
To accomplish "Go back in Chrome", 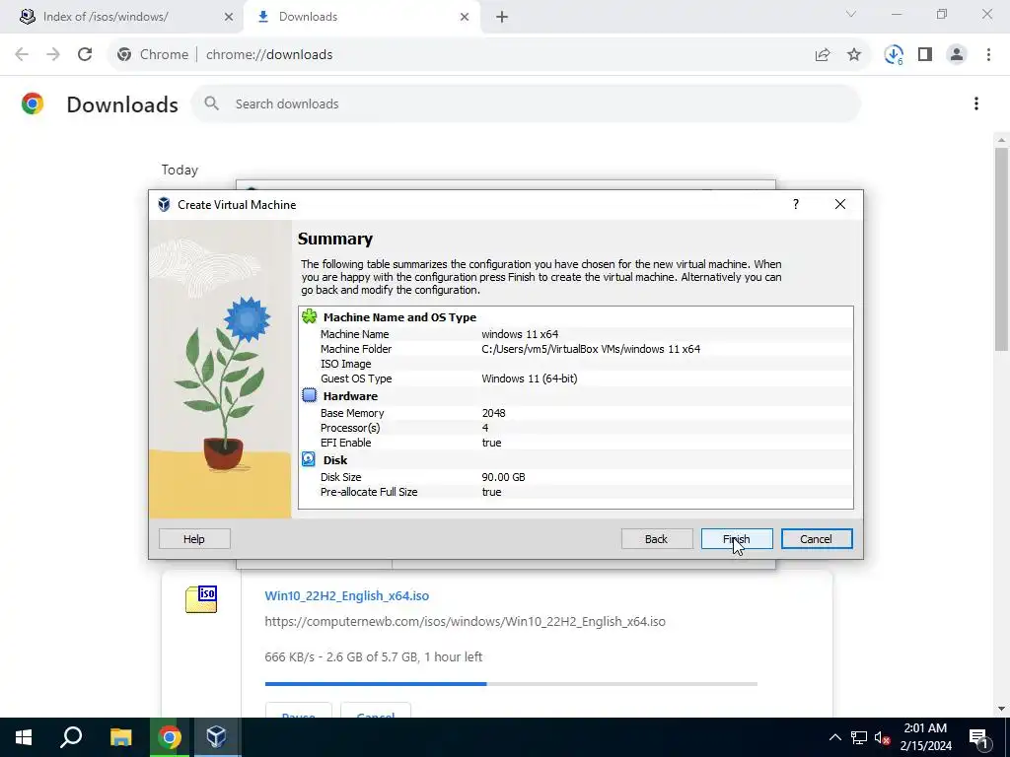I will 22,55.
